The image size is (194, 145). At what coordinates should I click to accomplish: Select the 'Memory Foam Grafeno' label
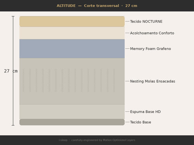point(151,49)
